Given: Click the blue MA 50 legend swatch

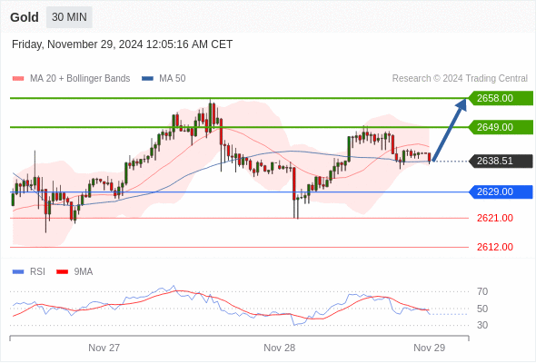Looking at the screenshot, I should click(147, 79).
